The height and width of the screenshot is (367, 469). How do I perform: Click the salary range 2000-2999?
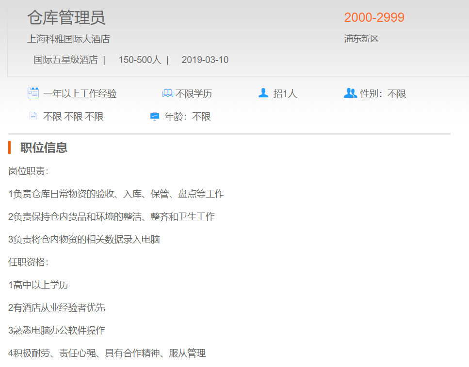(x=374, y=17)
